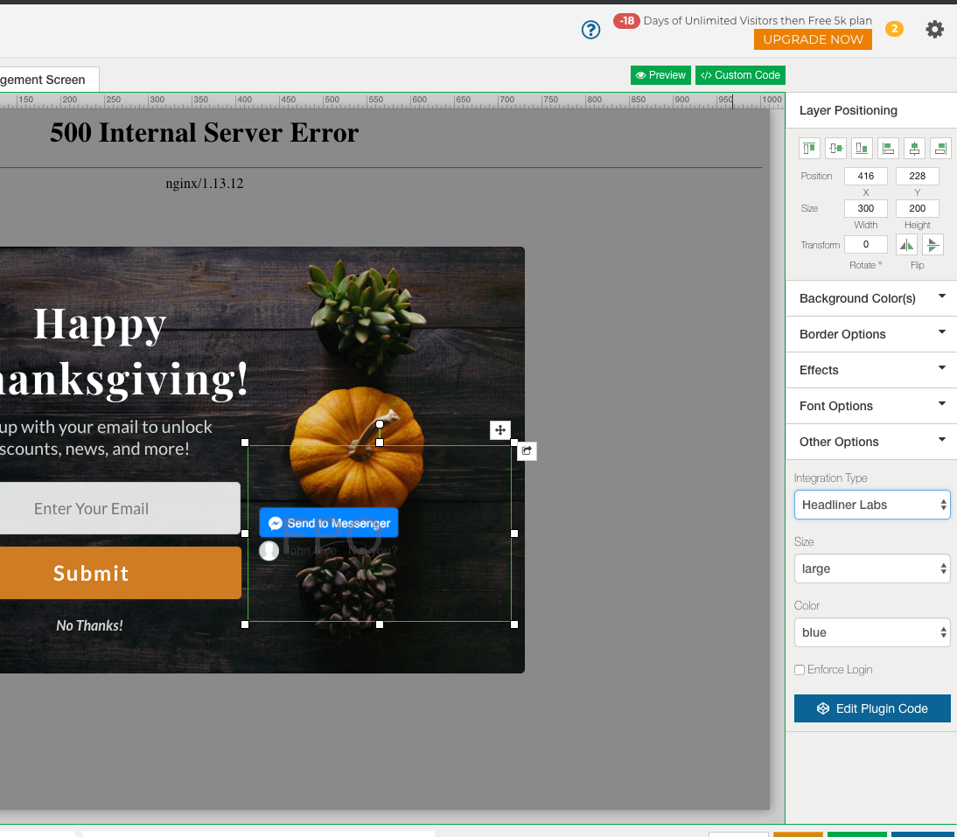Click the Edit Plugin Code button
The image size is (957, 837).
point(871,708)
